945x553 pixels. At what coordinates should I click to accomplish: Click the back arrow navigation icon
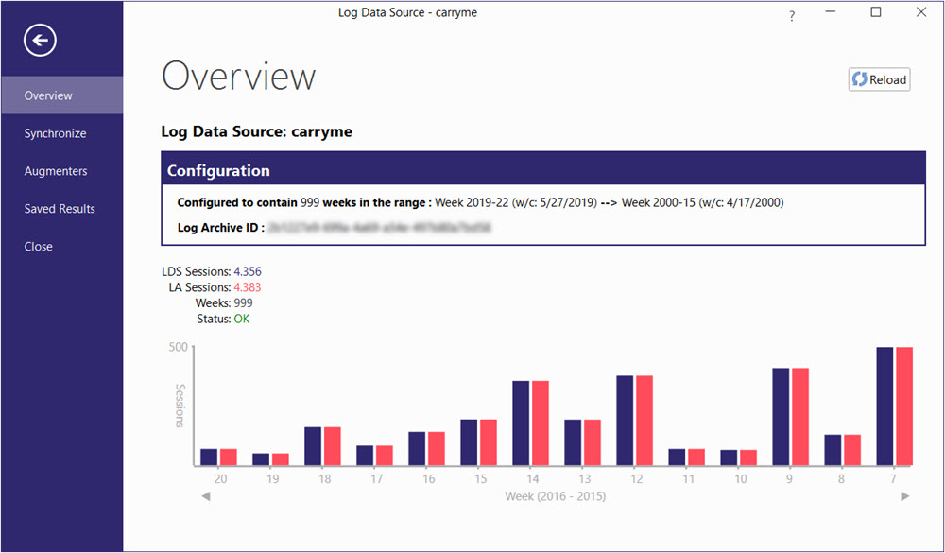39,41
